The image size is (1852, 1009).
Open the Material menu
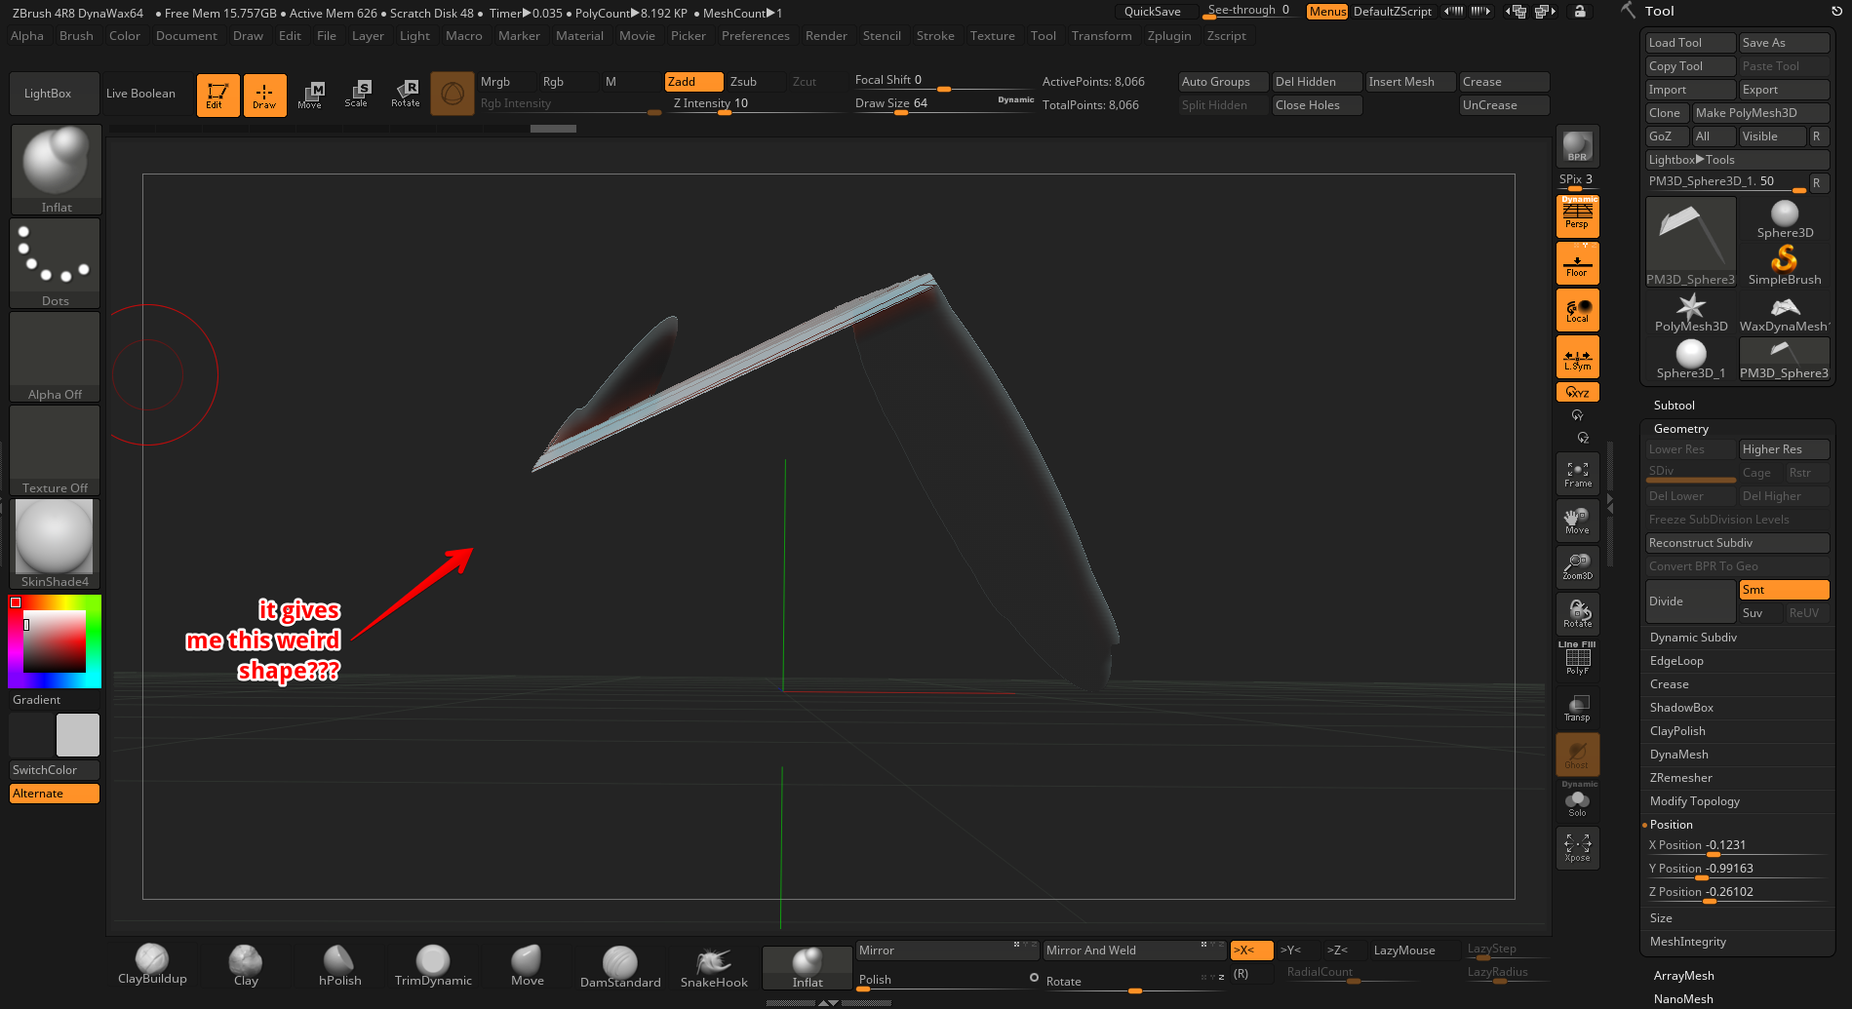tap(579, 36)
